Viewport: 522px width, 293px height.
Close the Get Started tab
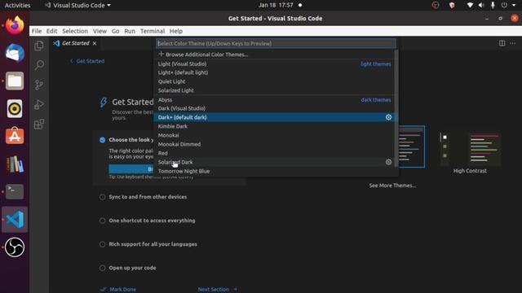click(95, 43)
